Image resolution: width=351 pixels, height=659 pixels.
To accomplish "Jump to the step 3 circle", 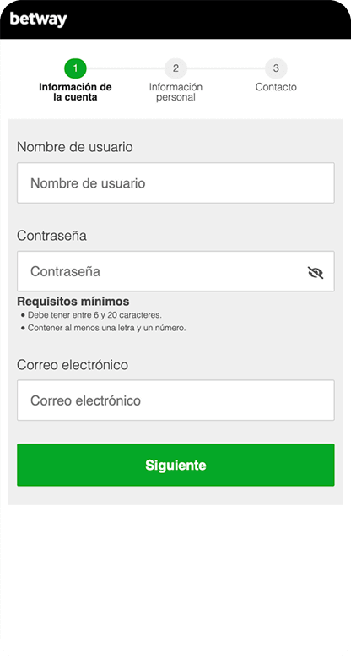I will pos(276,68).
